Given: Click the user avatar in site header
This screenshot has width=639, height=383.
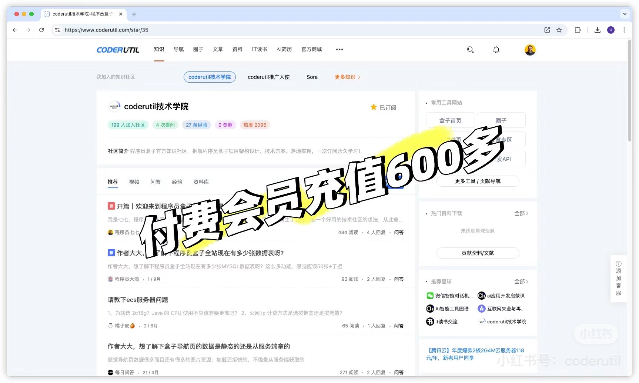Looking at the screenshot, I should pyautogui.click(x=530, y=50).
